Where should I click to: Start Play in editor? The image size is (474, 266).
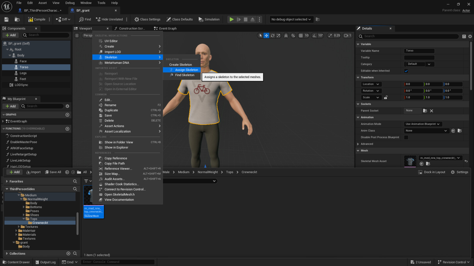[231, 20]
